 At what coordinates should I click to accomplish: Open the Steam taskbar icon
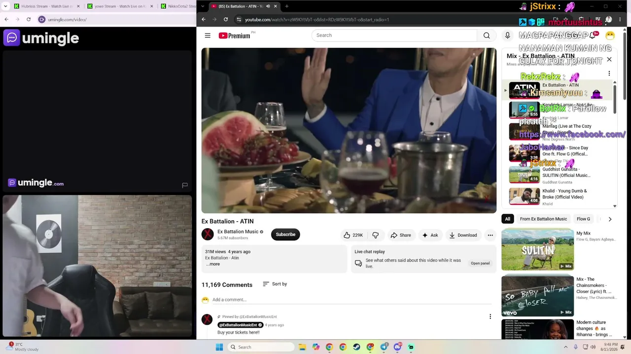356,347
